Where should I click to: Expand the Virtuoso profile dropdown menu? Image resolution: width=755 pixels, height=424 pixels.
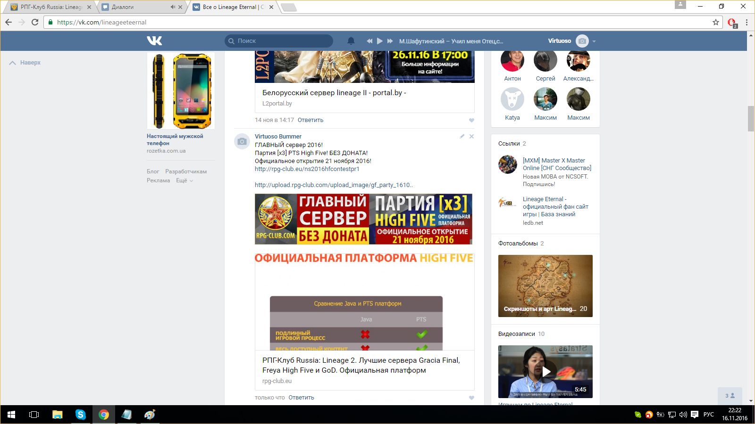click(x=594, y=41)
